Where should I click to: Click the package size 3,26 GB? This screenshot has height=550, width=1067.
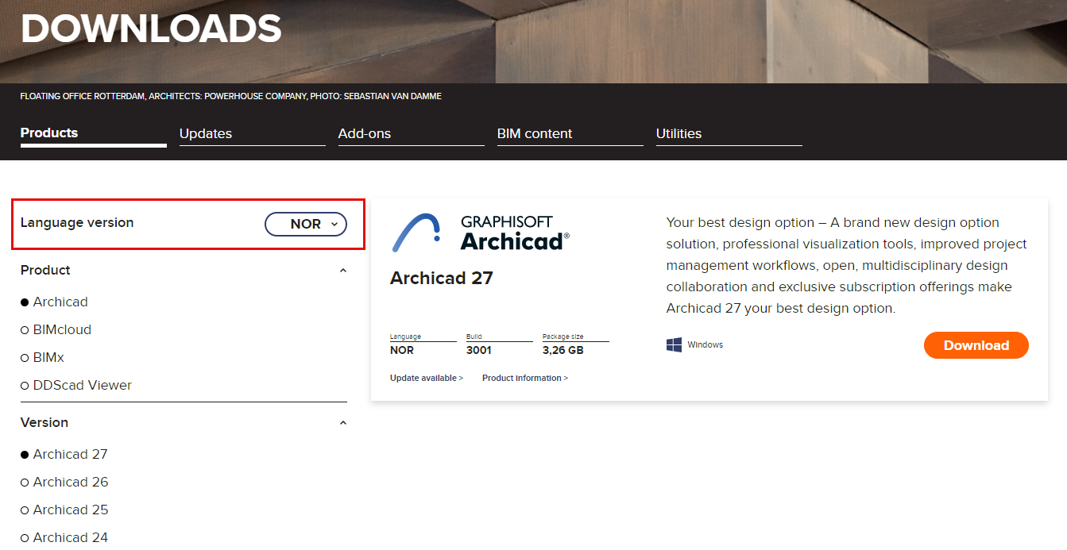pyautogui.click(x=563, y=350)
